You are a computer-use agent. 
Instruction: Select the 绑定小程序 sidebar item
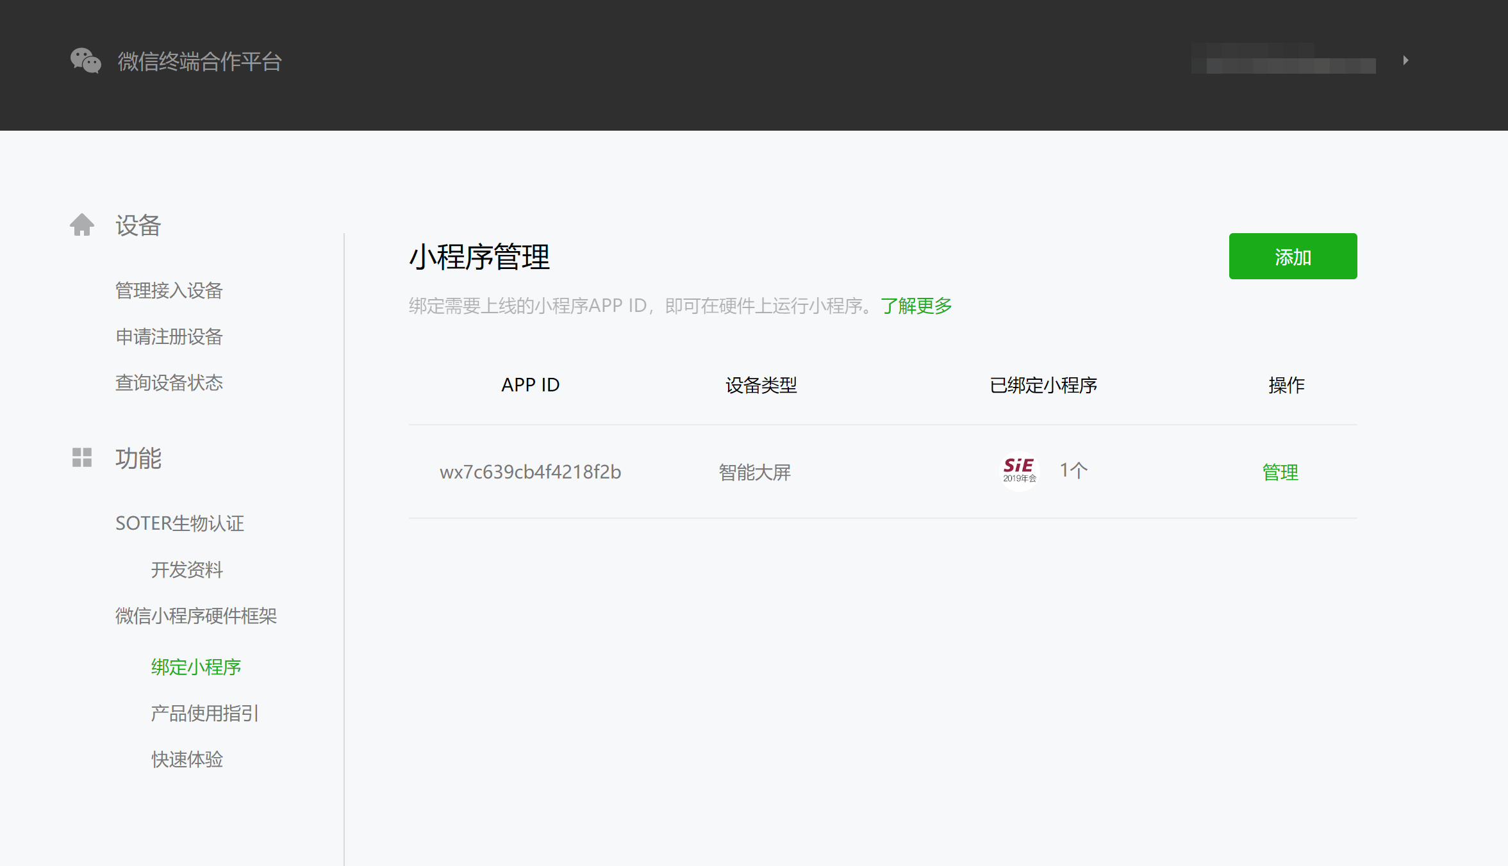pyautogui.click(x=196, y=667)
